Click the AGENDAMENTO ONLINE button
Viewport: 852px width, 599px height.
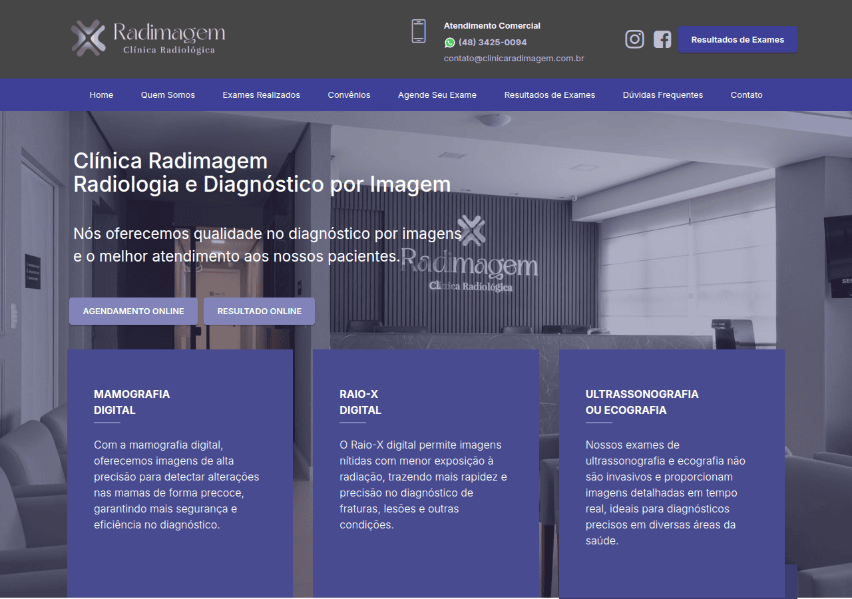[133, 311]
